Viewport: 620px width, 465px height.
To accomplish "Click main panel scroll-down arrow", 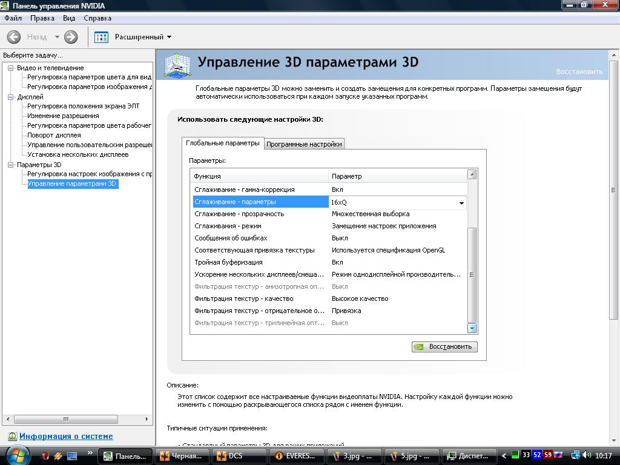I will tap(614, 441).
